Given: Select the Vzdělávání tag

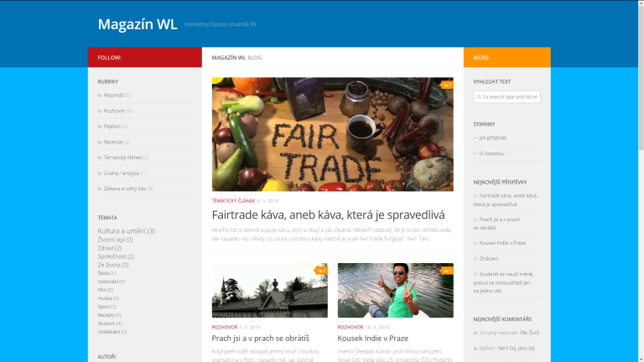Looking at the screenshot, I should click(x=112, y=332).
